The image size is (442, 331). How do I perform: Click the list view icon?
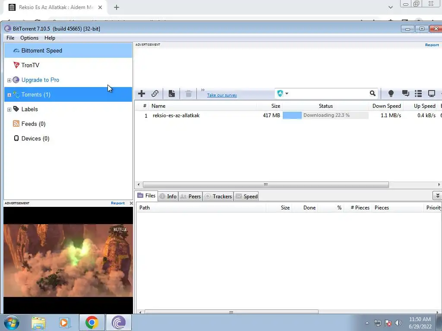click(x=418, y=94)
